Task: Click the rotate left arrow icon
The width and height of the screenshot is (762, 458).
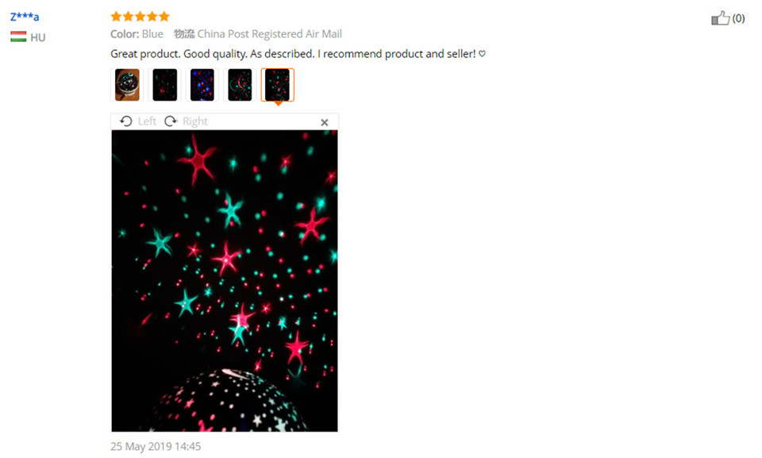Action: (x=126, y=121)
